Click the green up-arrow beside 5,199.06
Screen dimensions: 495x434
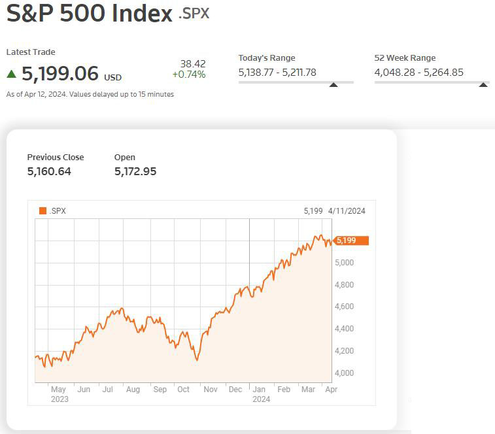tap(12, 73)
